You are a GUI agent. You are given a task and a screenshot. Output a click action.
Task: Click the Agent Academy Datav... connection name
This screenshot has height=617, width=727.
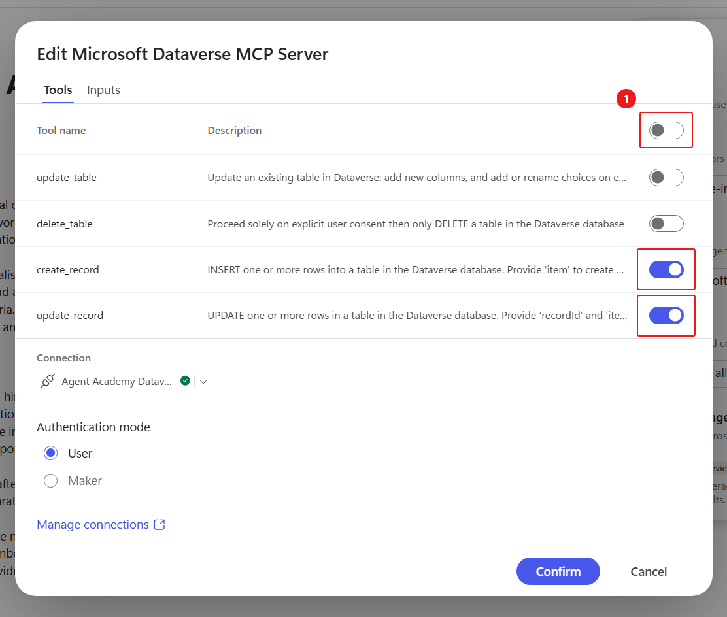(116, 382)
